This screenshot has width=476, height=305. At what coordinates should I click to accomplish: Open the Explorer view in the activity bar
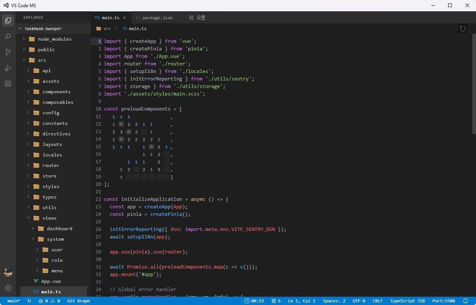8,20
